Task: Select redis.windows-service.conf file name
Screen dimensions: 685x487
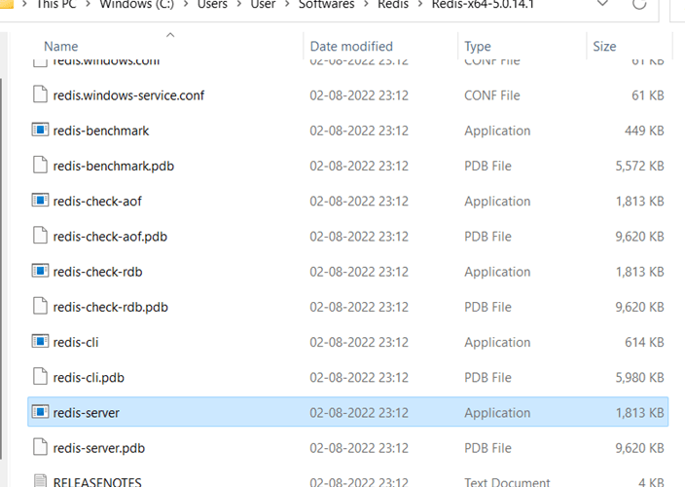Action: [128, 95]
